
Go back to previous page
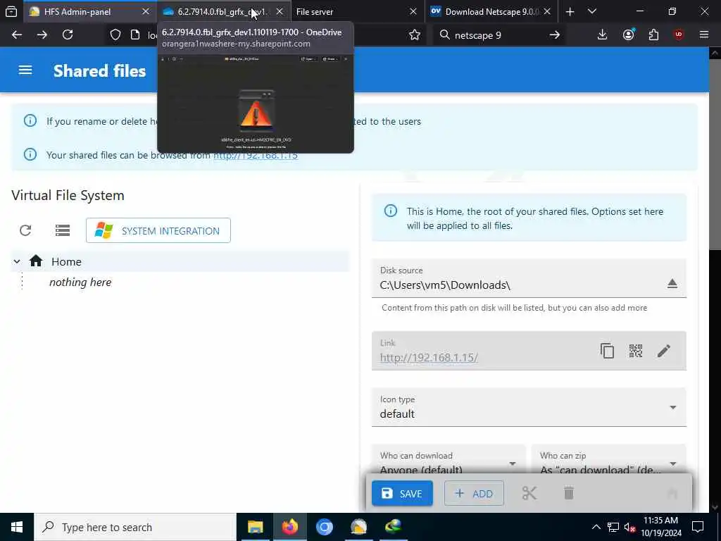coord(17,35)
